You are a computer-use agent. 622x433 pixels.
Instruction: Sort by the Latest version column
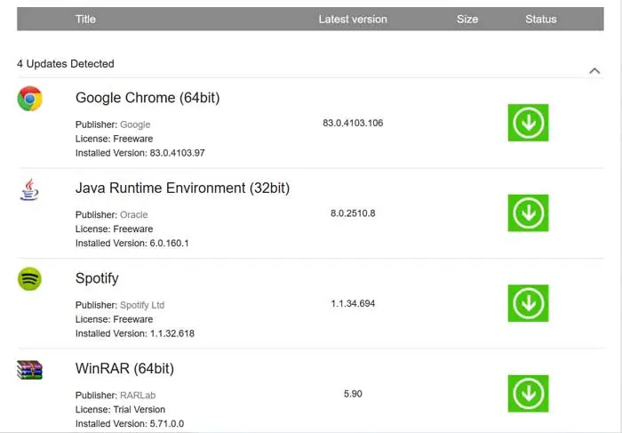353,19
